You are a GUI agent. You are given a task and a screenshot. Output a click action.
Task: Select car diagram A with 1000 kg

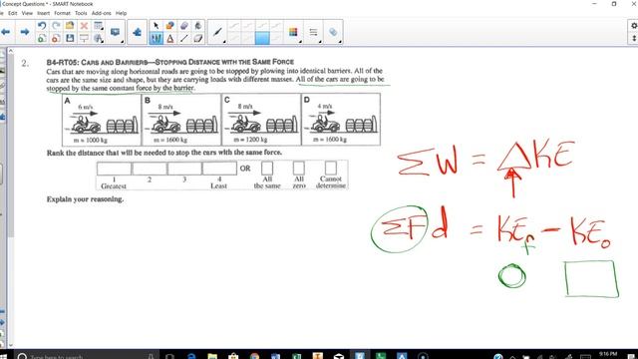click(x=102, y=120)
